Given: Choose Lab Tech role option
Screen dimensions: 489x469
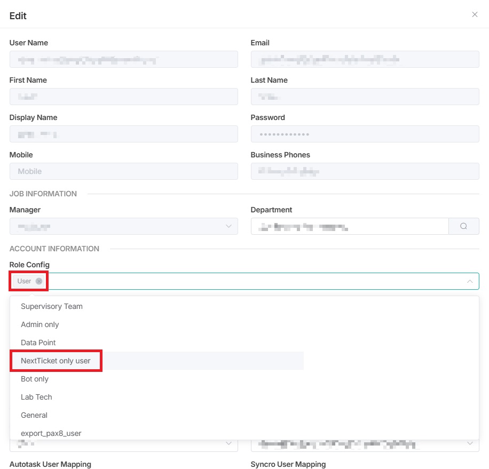Looking at the screenshot, I should click(x=36, y=397).
